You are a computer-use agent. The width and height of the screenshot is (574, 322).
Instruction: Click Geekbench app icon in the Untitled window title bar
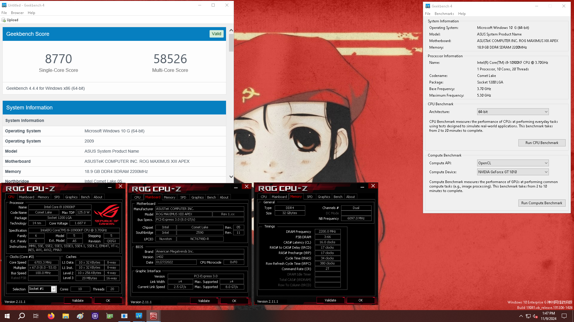click(4, 5)
